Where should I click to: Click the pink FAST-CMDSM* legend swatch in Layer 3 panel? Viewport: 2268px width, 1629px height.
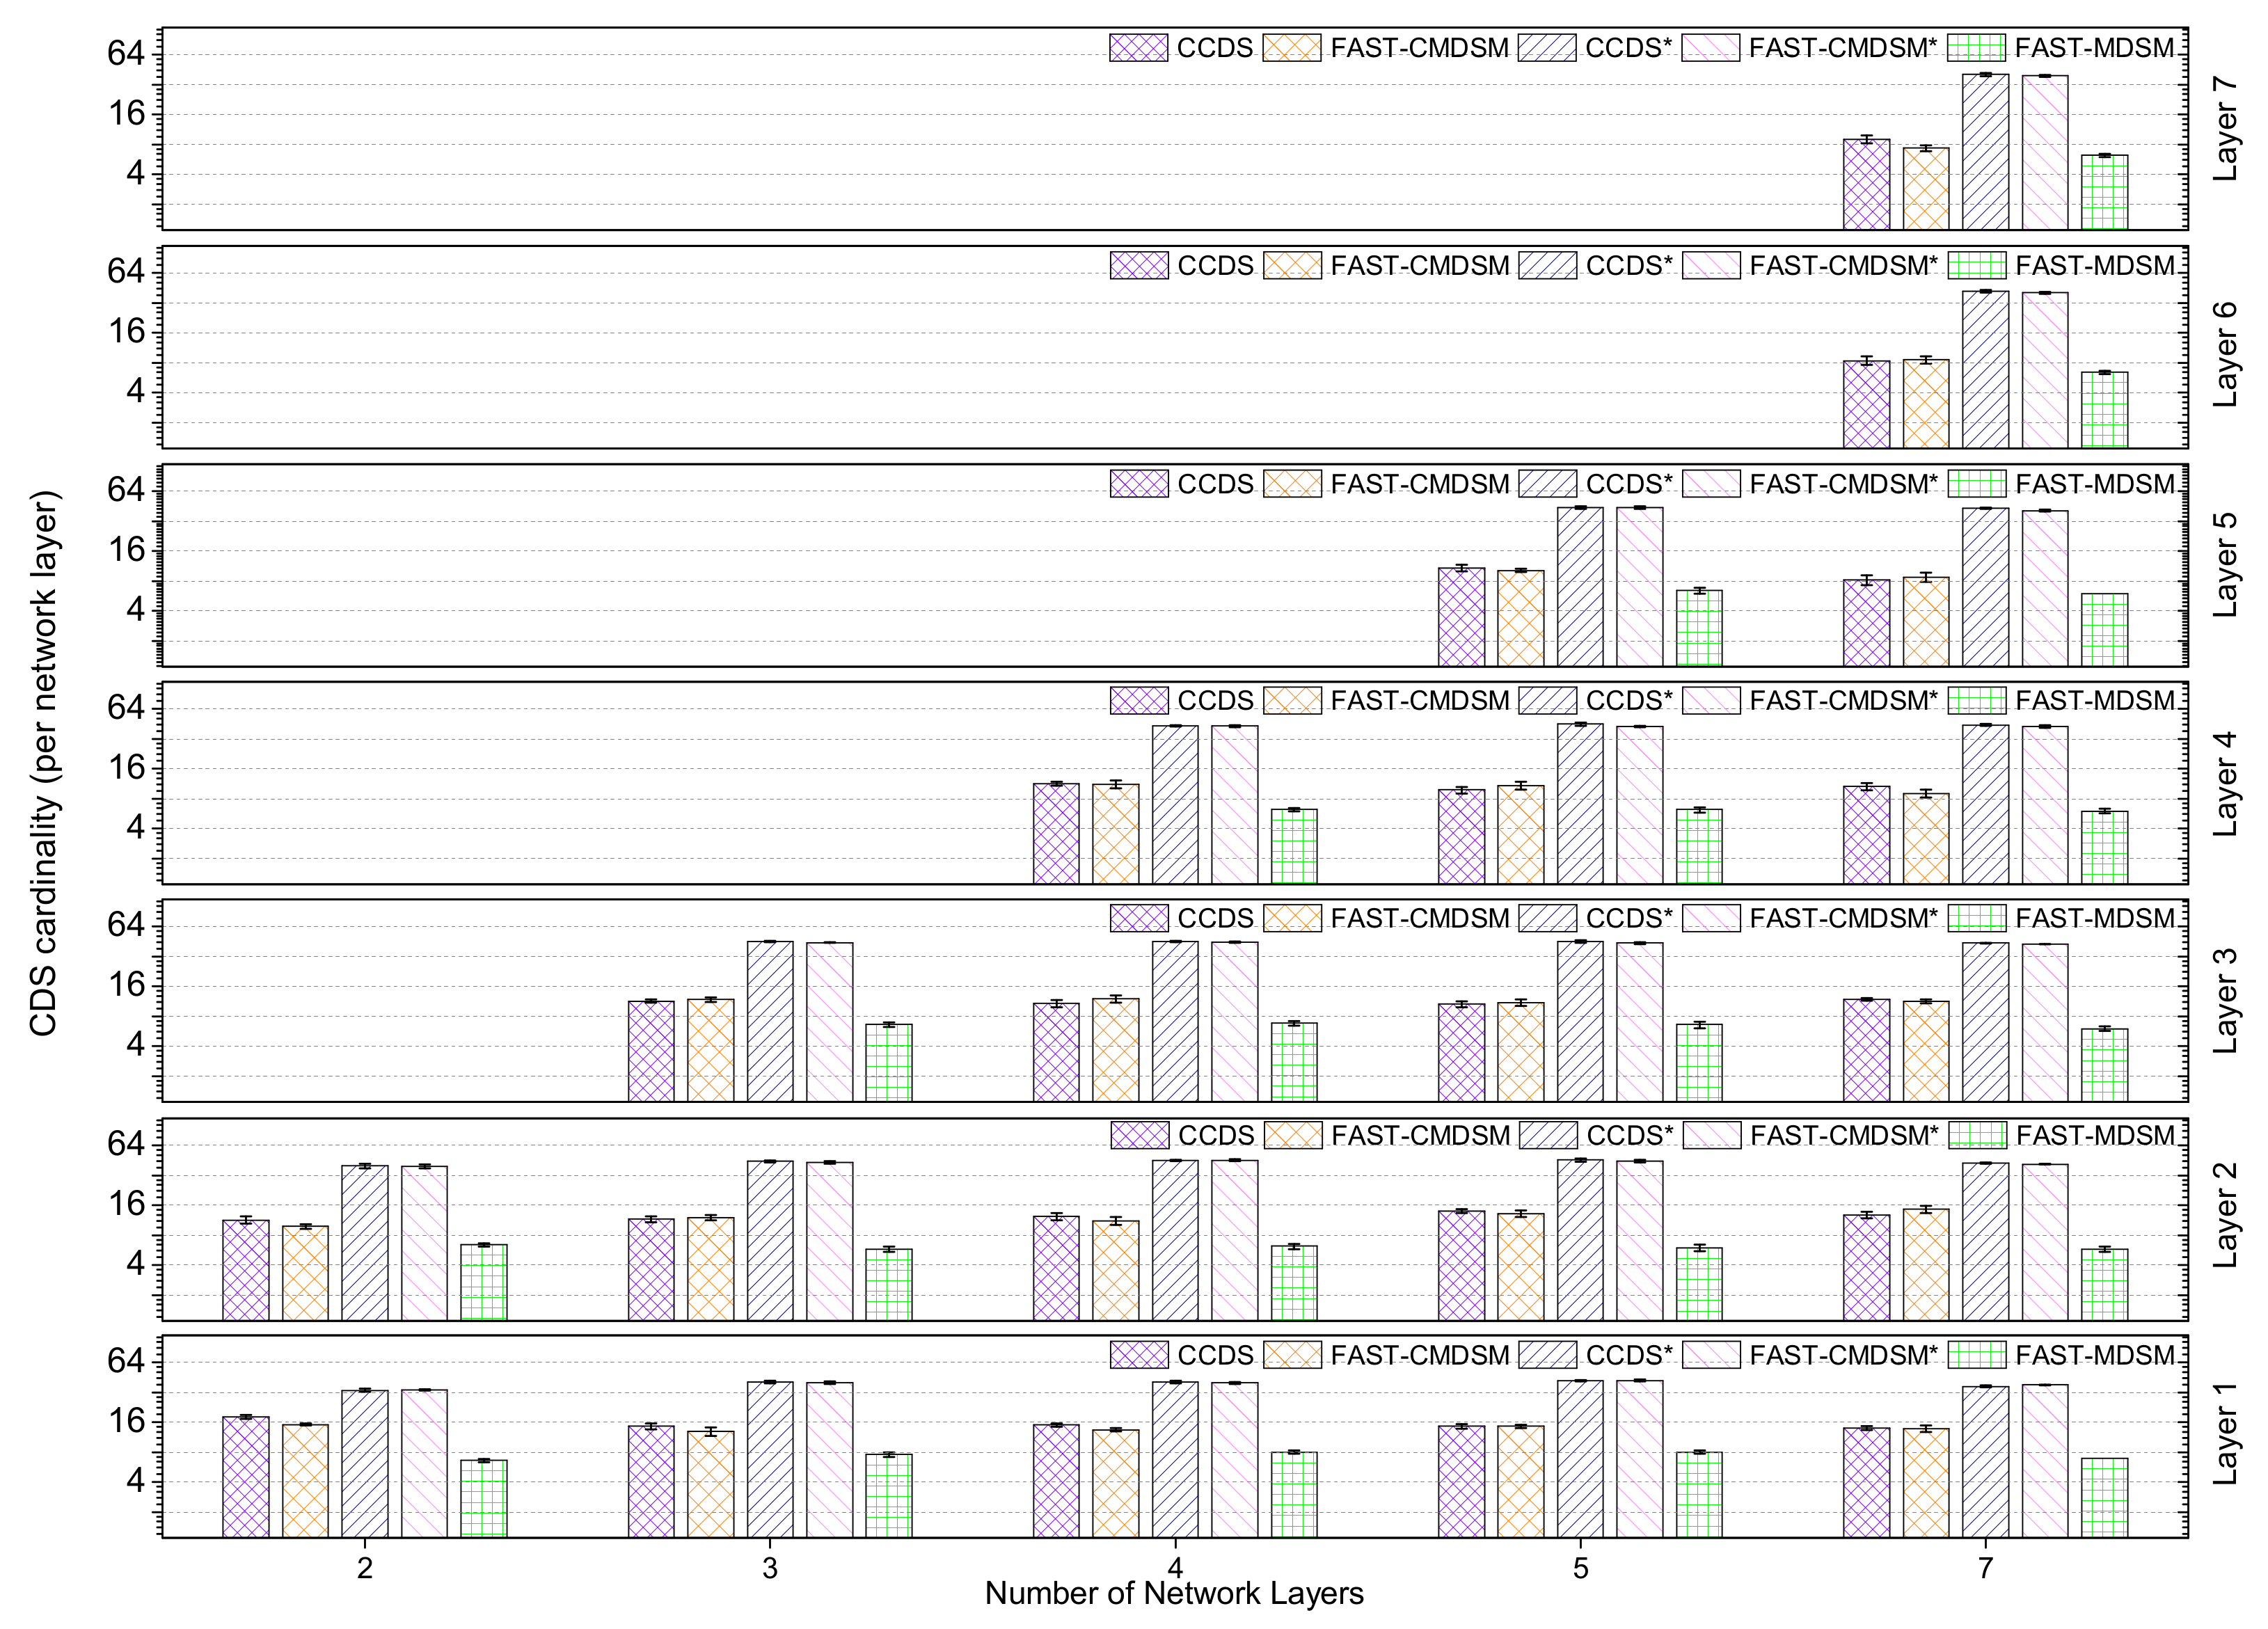point(1711,918)
